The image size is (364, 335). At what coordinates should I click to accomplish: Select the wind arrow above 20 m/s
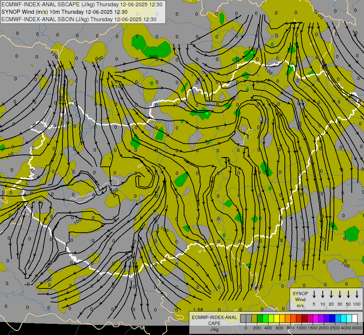click(x=331, y=294)
